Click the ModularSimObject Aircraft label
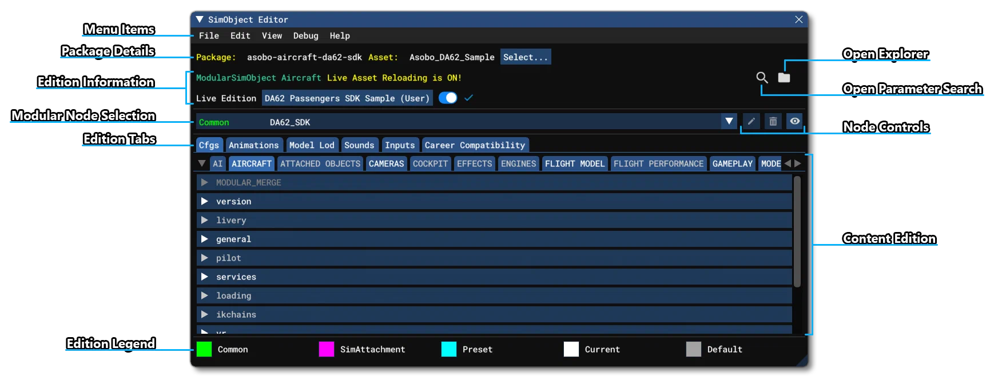The image size is (994, 380). pyautogui.click(x=259, y=78)
